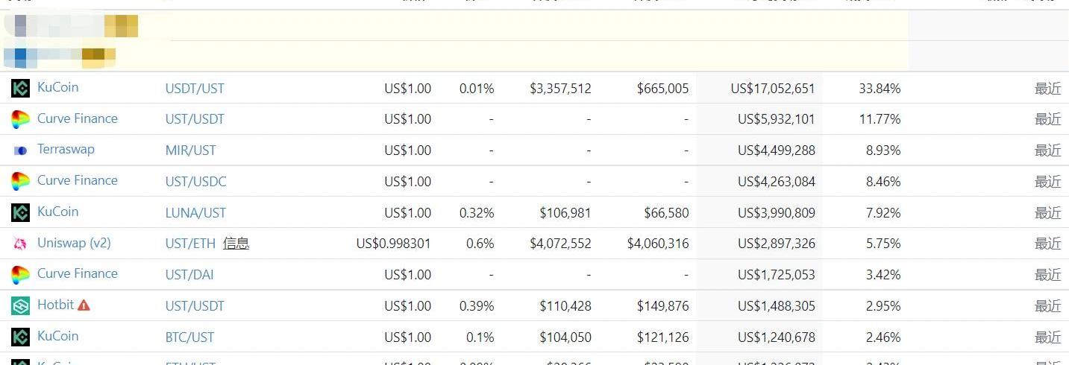Viewport: 1069px width, 365px height.
Task: Open the UST/DAI pair link
Action: pos(189,275)
